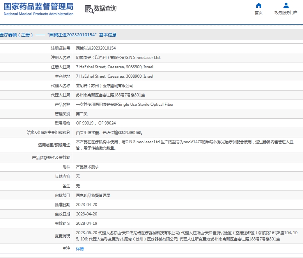The height and width of the screenshot is (258, 303).
Task: Click the 代理人名称 field label
Action: point(60,86)
